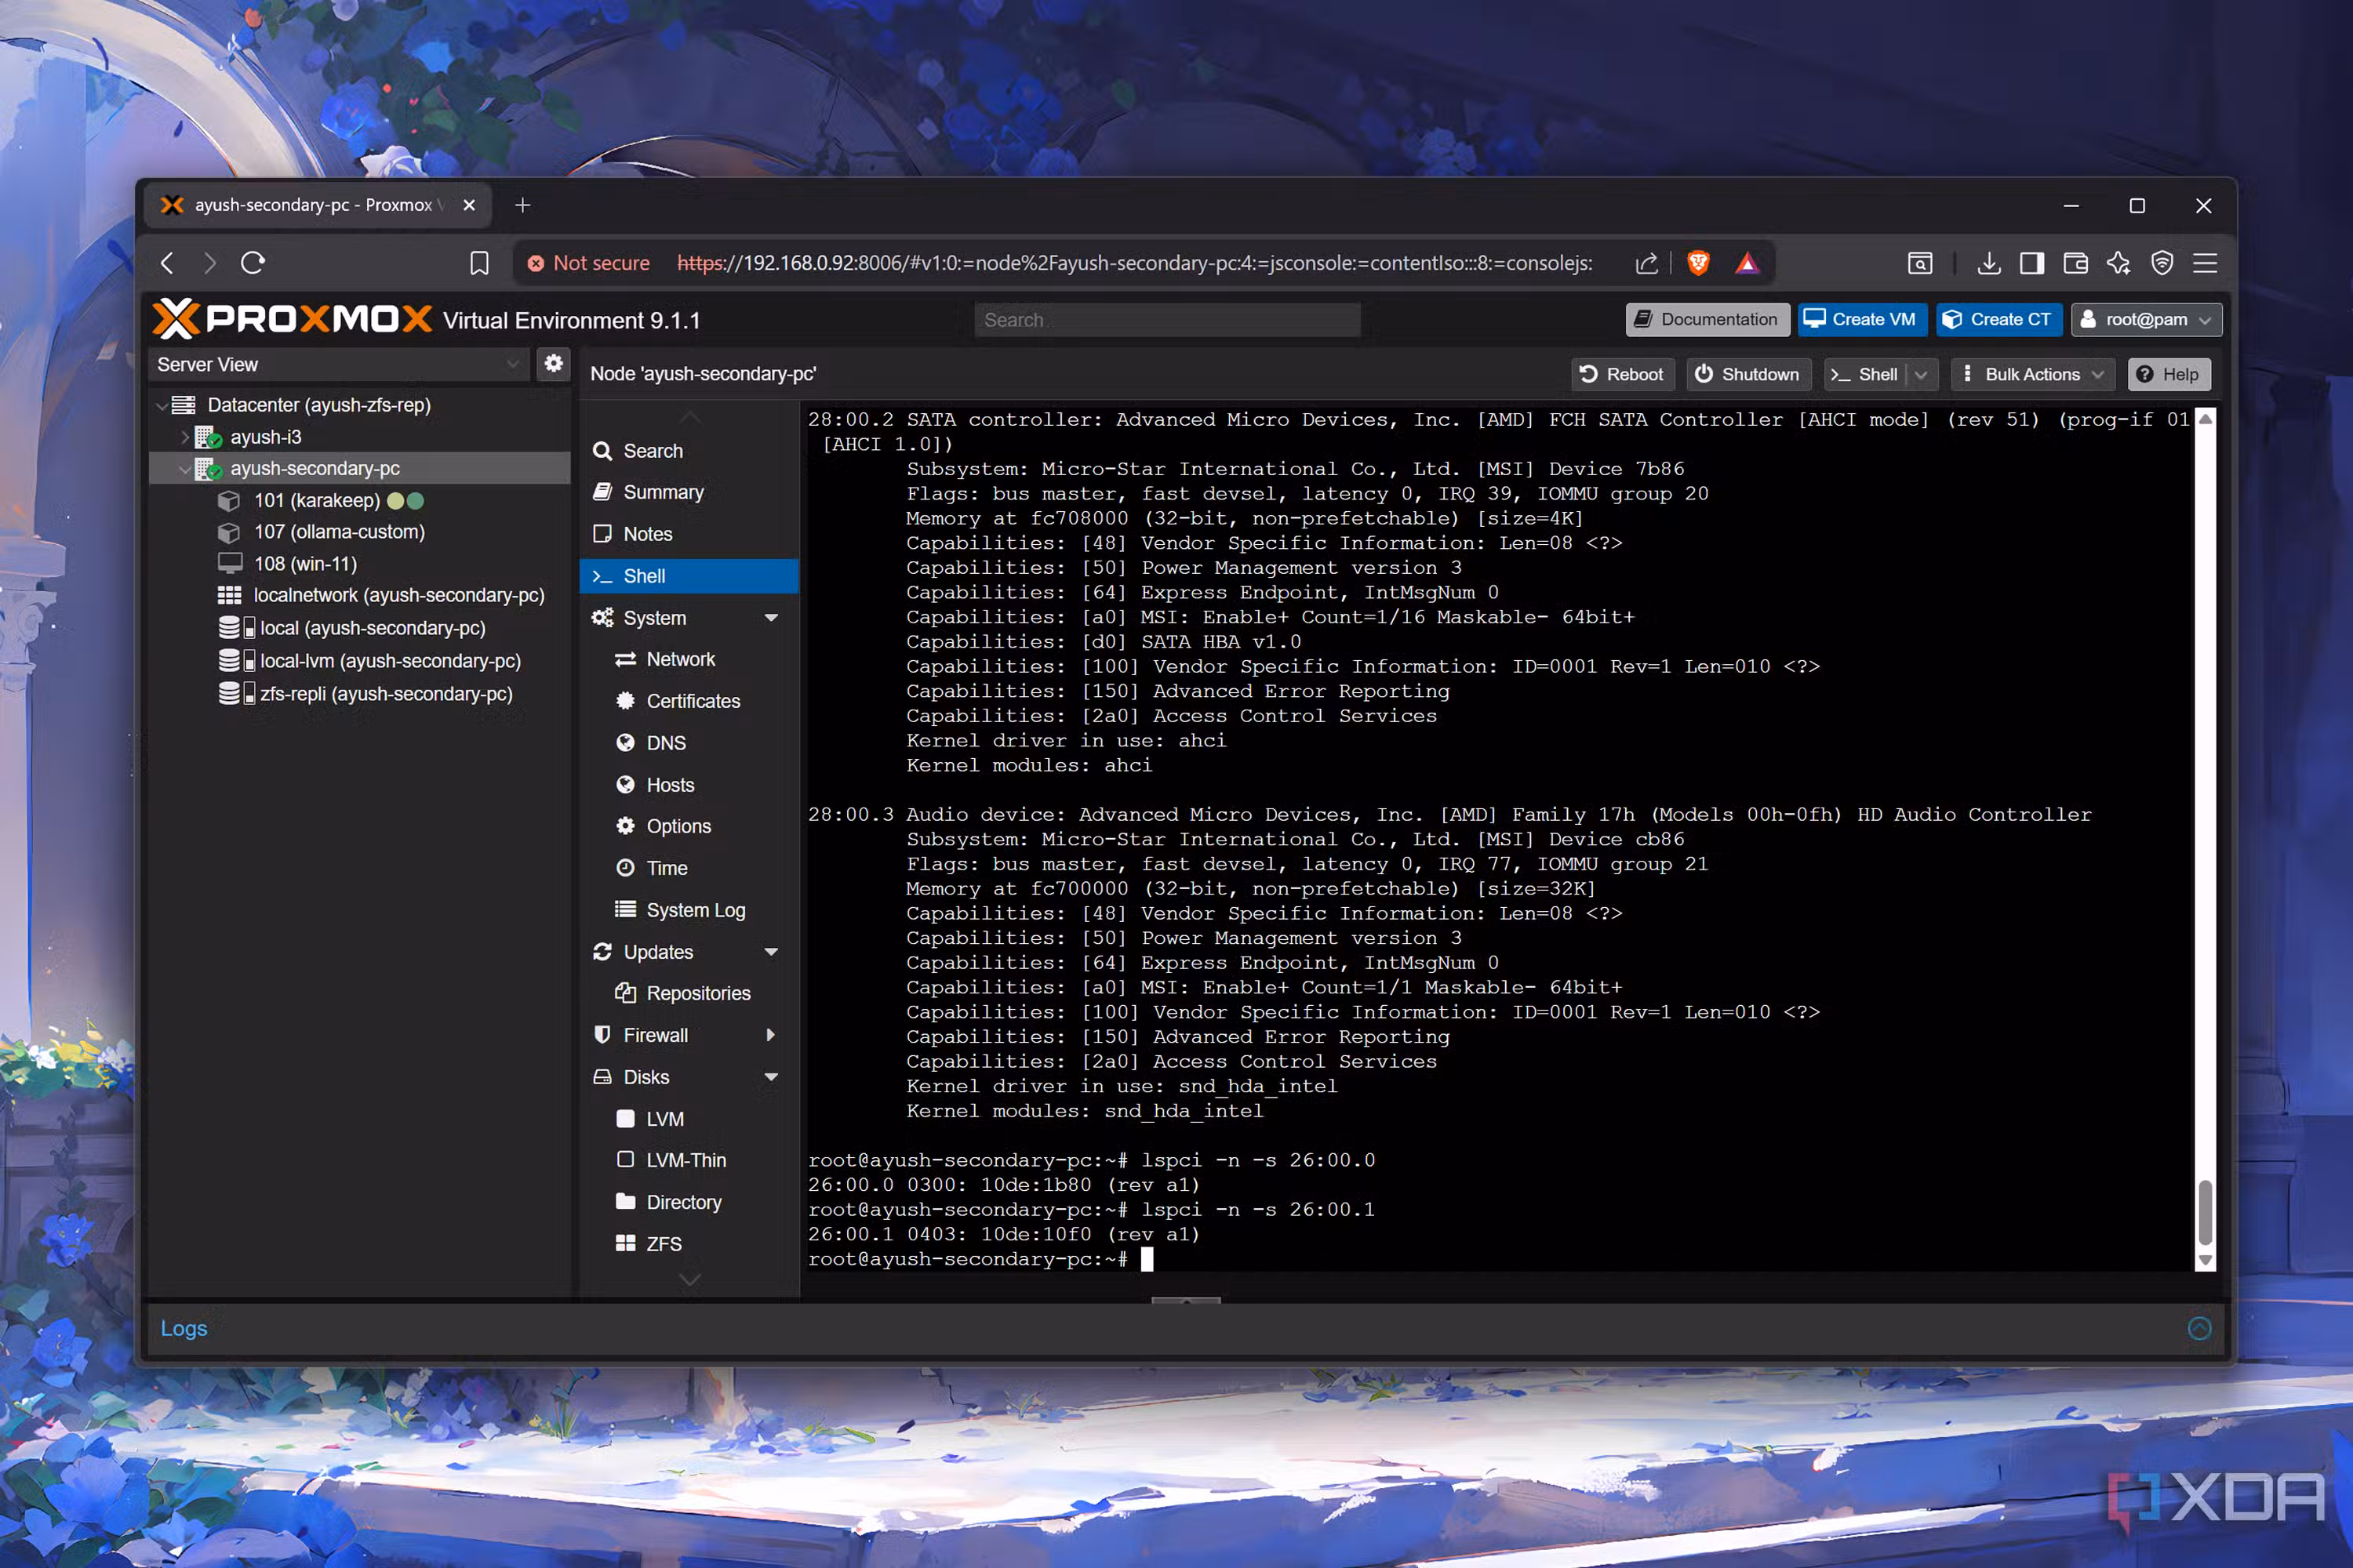Click the share page icon in address bar
The width and height of the screenshot is (2353, 1568).
click(1646, 263)
